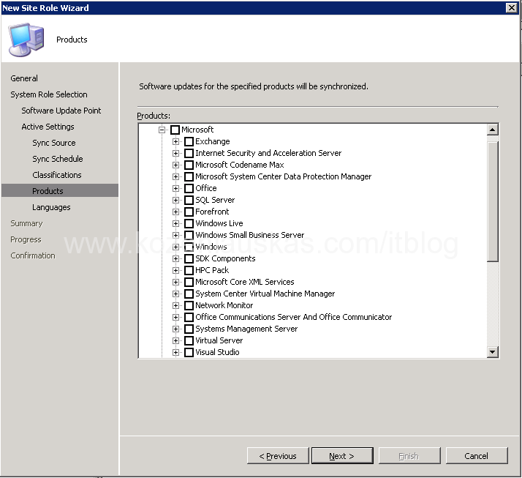522x478 pixels.
Task: Open the Languages page
Action: [x=51, y=207]
